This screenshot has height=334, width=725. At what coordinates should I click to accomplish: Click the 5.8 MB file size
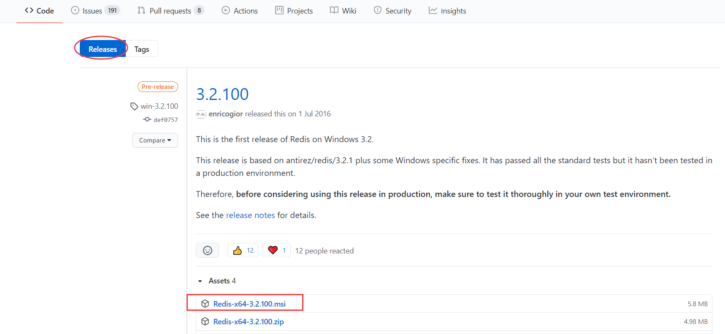click(x=698, y=304)
